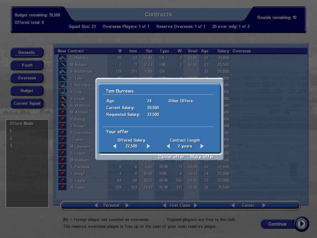
Task: Decrease the Offered Salary with left arrow
Action: [115, 146]
